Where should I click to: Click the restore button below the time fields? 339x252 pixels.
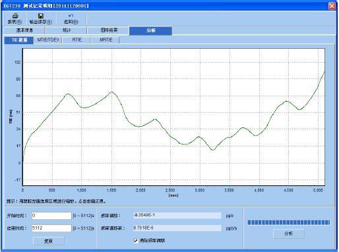pyautogui.click(x=49, y=241)
